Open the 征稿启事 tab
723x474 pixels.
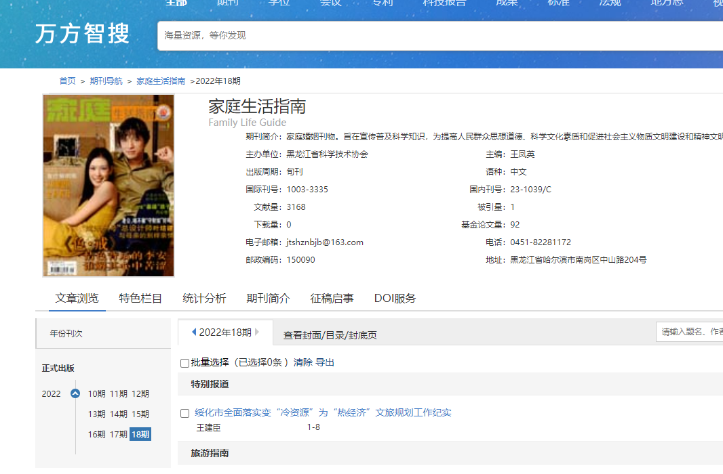tap(332, 298)
